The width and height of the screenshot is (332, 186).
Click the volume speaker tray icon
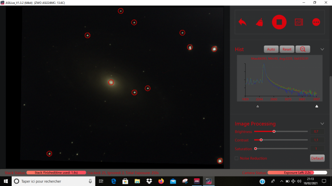[299, 181]
